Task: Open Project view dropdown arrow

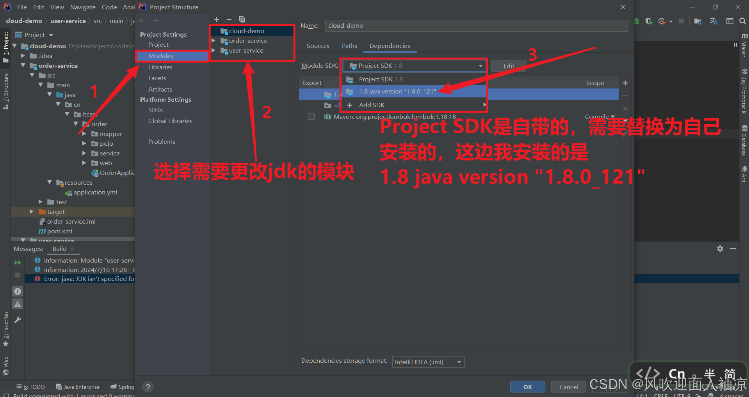Action: pyautogui.click(x=51, y=35)
